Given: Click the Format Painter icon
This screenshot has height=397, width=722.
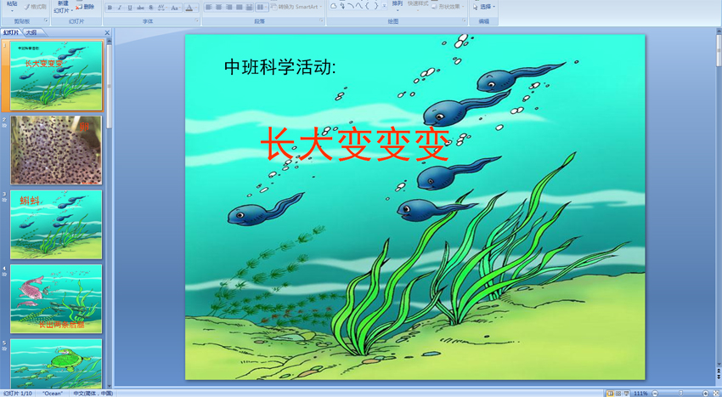Looking at the screenshot, I should pyautogui.click(x=35, y=7).
